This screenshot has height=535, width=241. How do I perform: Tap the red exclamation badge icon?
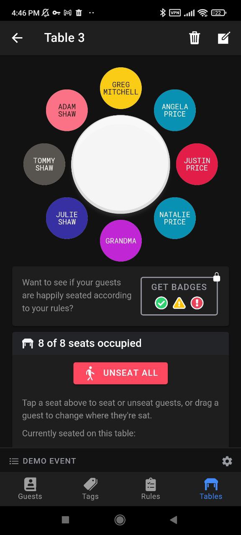point(197,303)
